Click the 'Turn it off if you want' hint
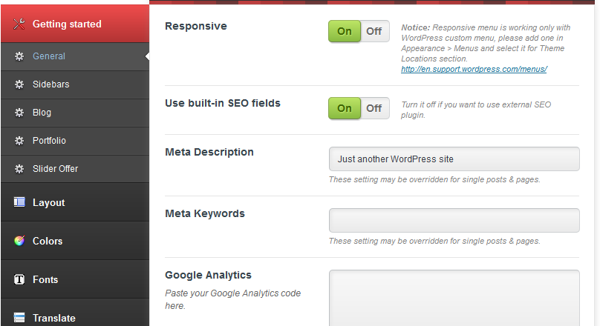 click(476, 110)
